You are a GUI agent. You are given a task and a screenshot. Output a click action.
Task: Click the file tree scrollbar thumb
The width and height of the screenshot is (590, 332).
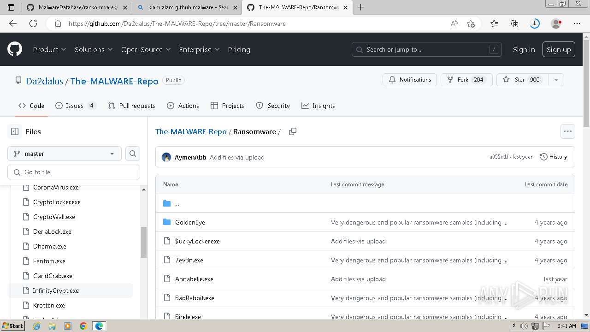pyautogui.click(x=144, y=243)
